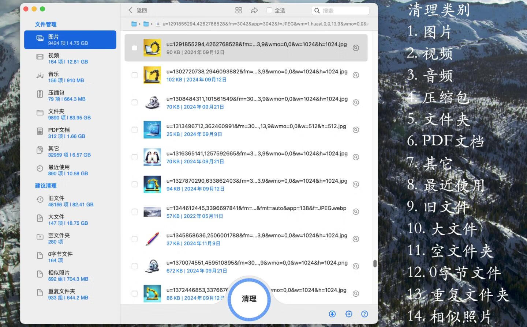527x327 pixels.
Task: Go back with the 返回 button
Action: click(138, 10)
